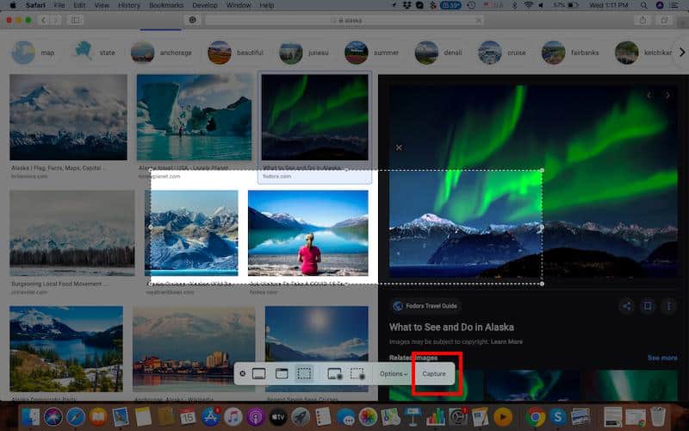The height and width of the screenshot is (431, 689).
Task: Select the juneau filter chip
Action: (x=304, y=53)
